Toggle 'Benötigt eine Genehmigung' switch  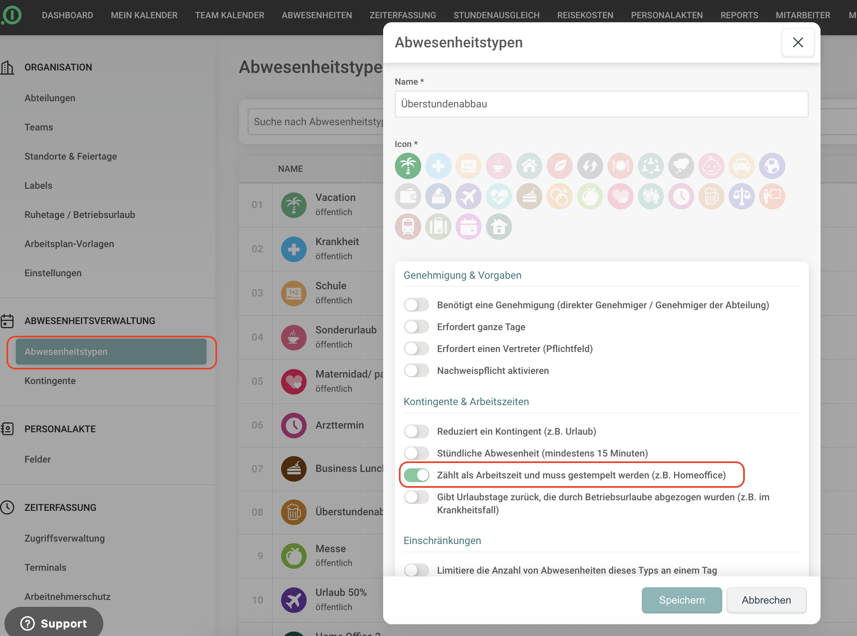[416, 305]
